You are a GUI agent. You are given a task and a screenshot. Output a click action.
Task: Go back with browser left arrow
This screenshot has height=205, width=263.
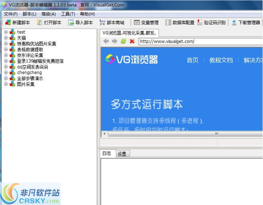coord(106,41)
